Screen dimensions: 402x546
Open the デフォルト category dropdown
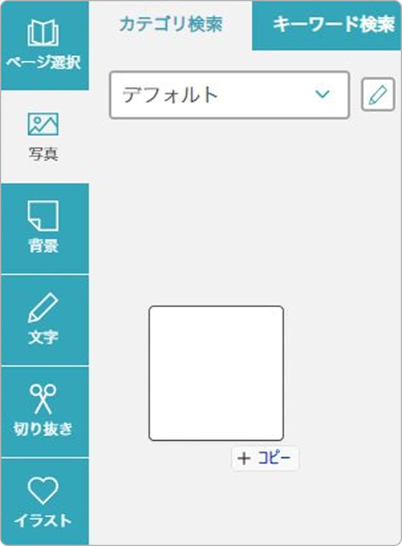click(229, 95)
